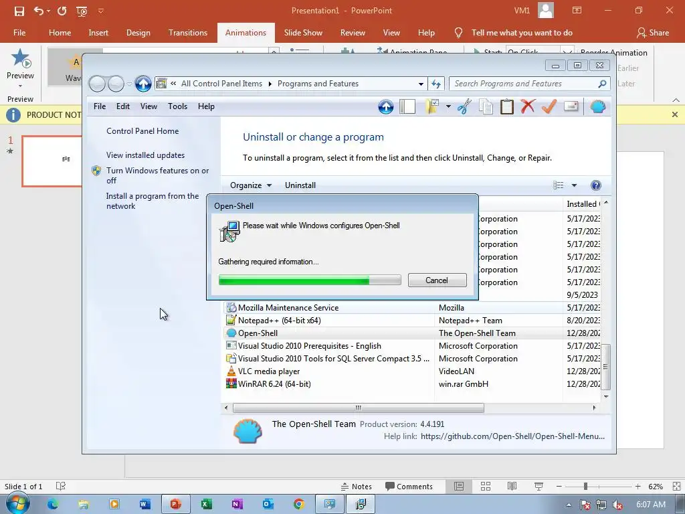Image resolution: width=685 pixels, height=514 pixels.
Task: Click the blue help question icon
Action: pyautogui.click(x=595, y=185)
